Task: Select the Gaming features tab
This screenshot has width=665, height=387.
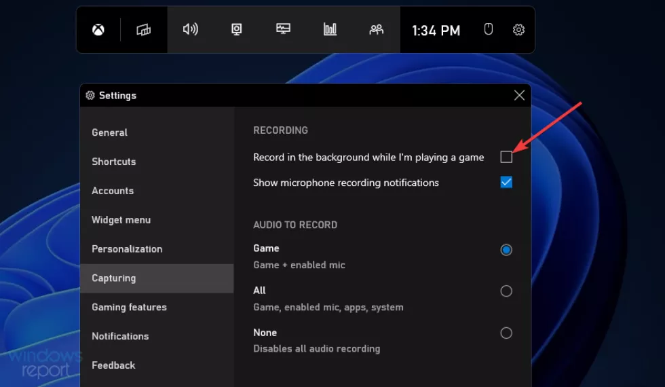Action: (x=129, y=307)
